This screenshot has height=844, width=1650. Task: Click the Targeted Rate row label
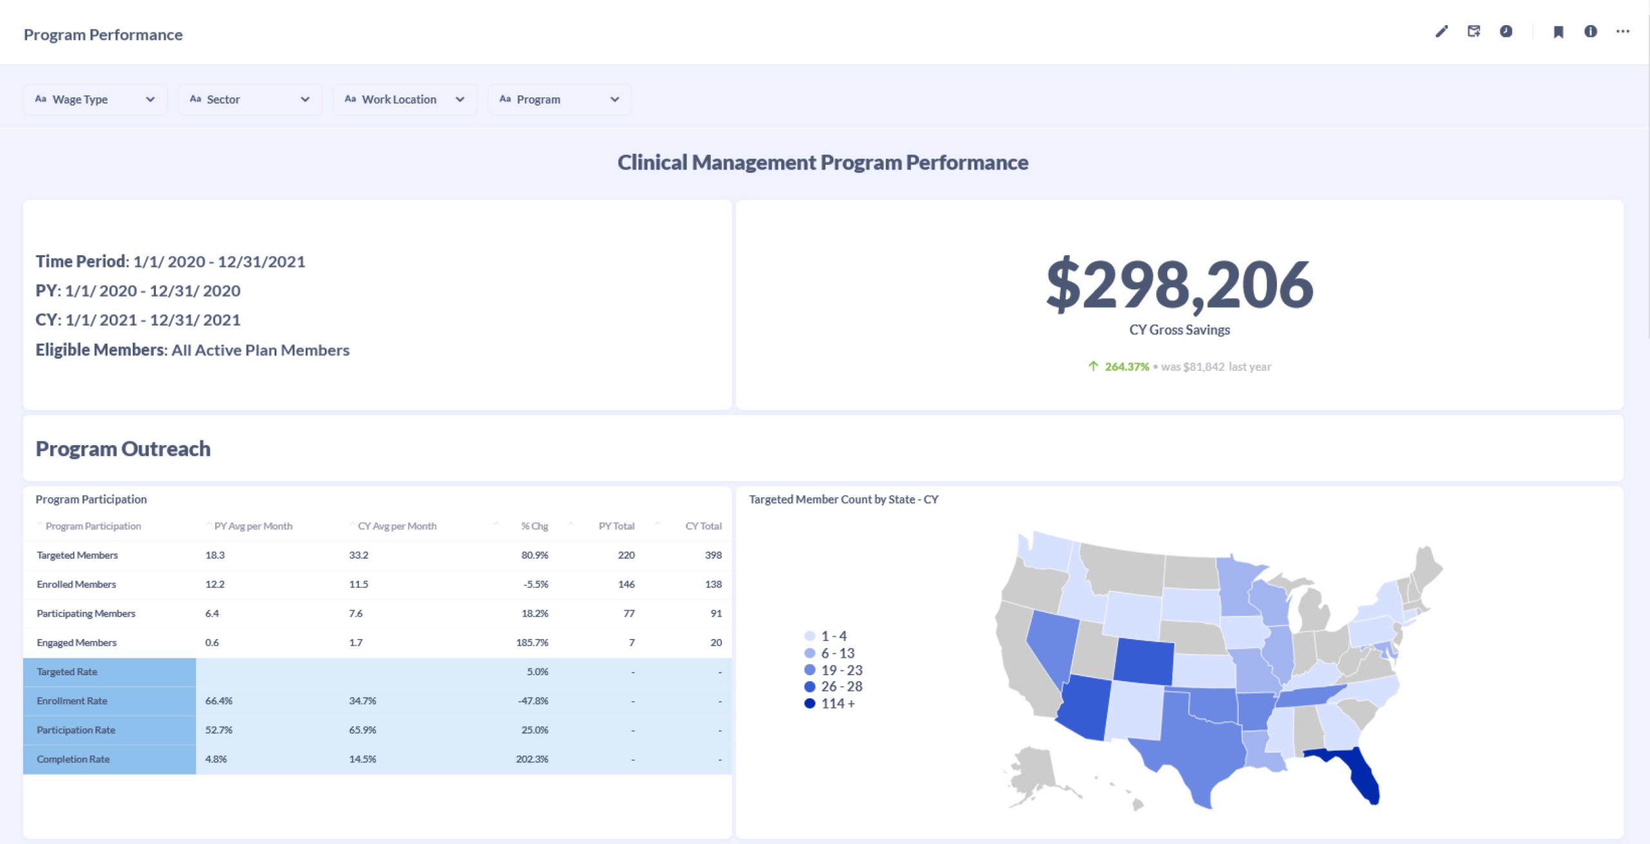(x=67, y=671)
